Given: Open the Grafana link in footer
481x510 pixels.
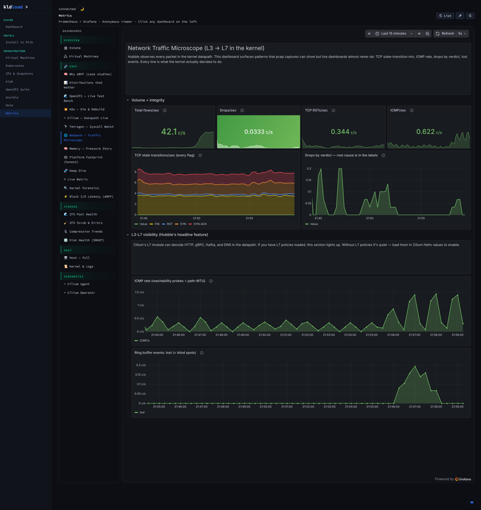Looking at the screenshot, I should tap(463, 479).
